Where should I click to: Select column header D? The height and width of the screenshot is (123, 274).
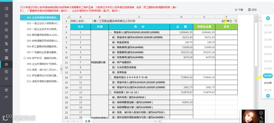click(x=181, y=17)
